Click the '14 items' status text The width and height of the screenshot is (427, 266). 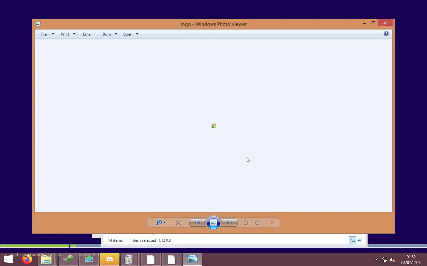(x=115, y=240)
